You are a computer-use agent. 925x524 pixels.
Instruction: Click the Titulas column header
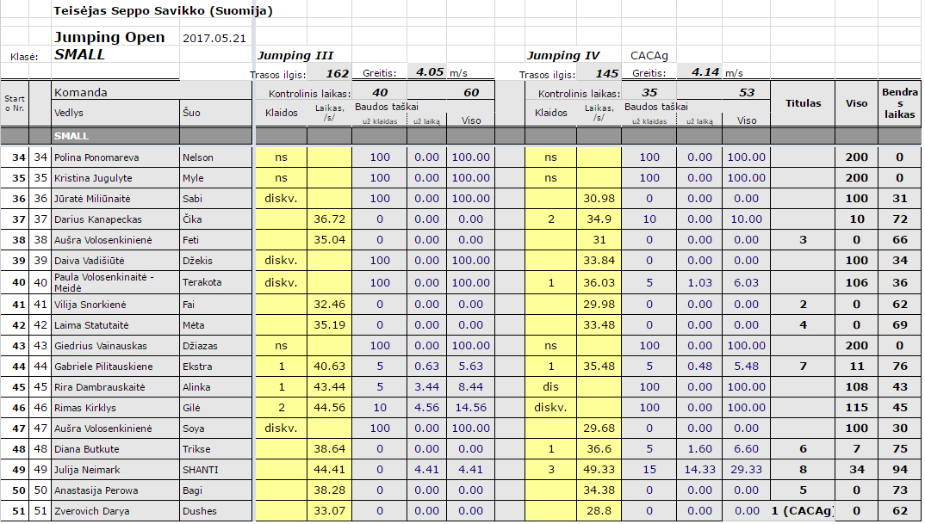click(x=803, y=103)
